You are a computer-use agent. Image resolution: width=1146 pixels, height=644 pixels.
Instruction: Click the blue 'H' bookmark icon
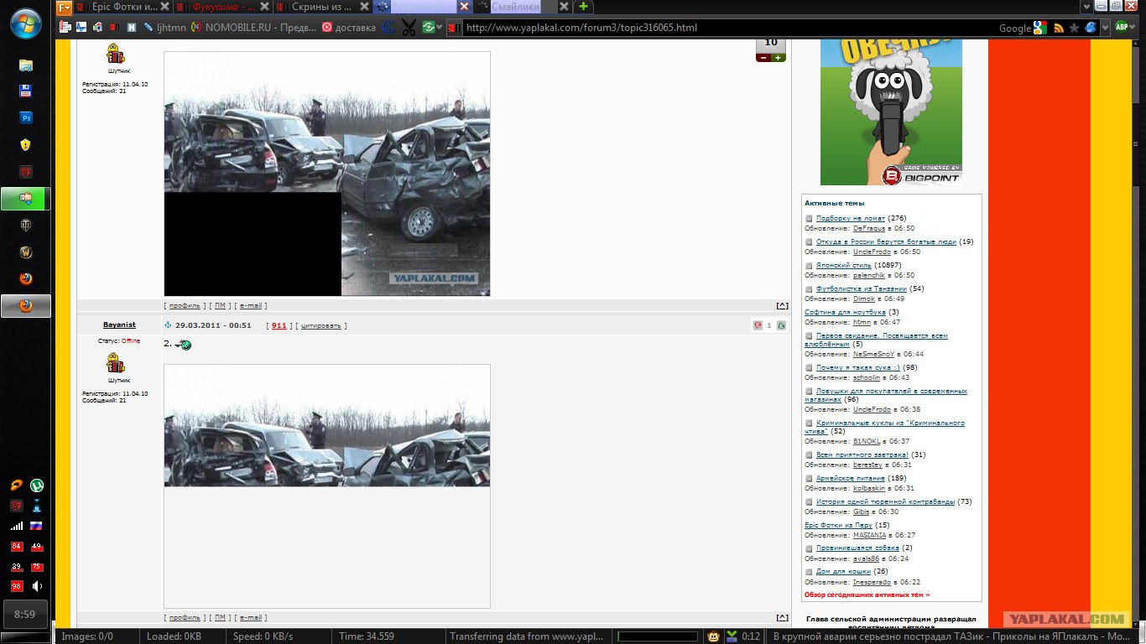tap(132, 28)
